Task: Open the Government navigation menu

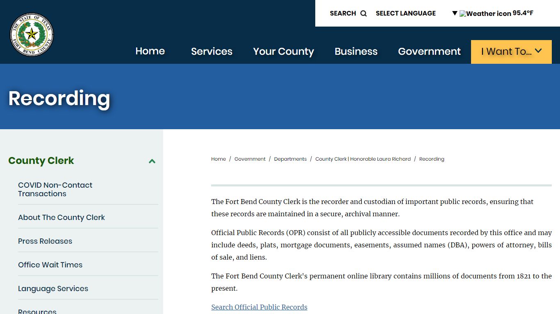Action: click(x=429, y=52)
